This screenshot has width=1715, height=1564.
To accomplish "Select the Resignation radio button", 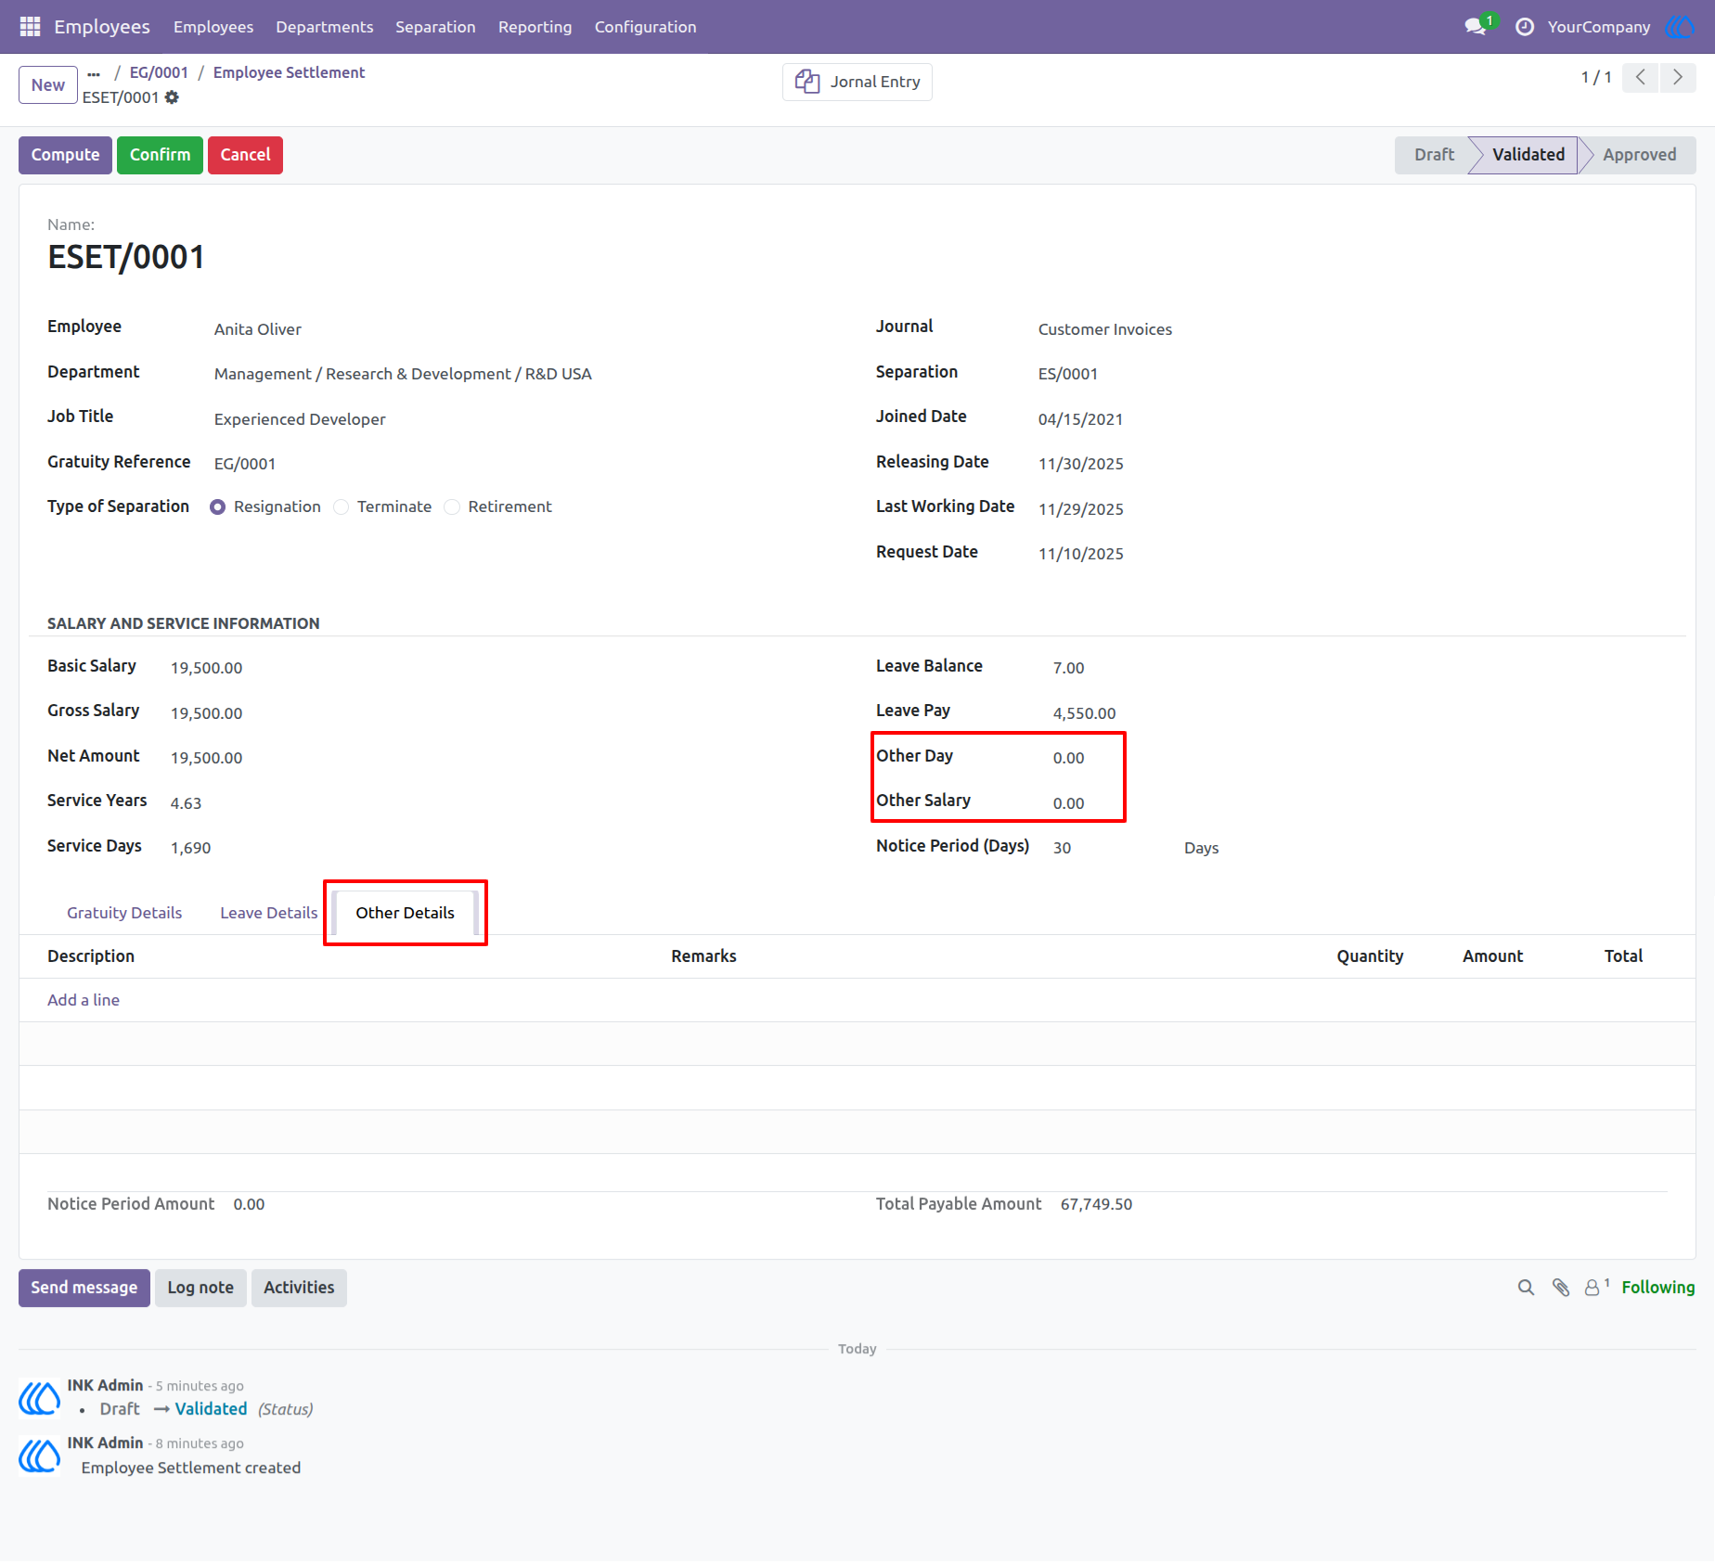I will (x=217, y=507).
